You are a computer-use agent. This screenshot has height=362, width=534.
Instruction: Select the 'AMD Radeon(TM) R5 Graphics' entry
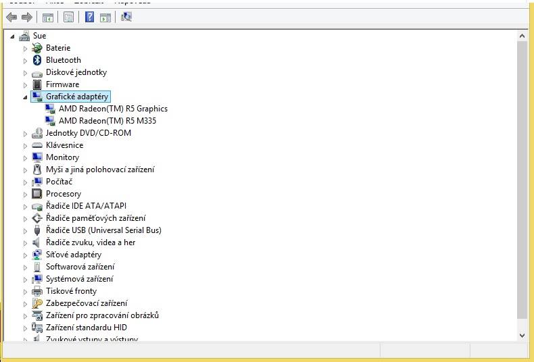click(x=113, y=109)
